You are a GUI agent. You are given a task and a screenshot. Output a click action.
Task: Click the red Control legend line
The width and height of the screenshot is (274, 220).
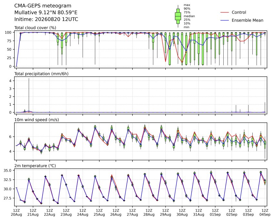[x=225, y=12]
